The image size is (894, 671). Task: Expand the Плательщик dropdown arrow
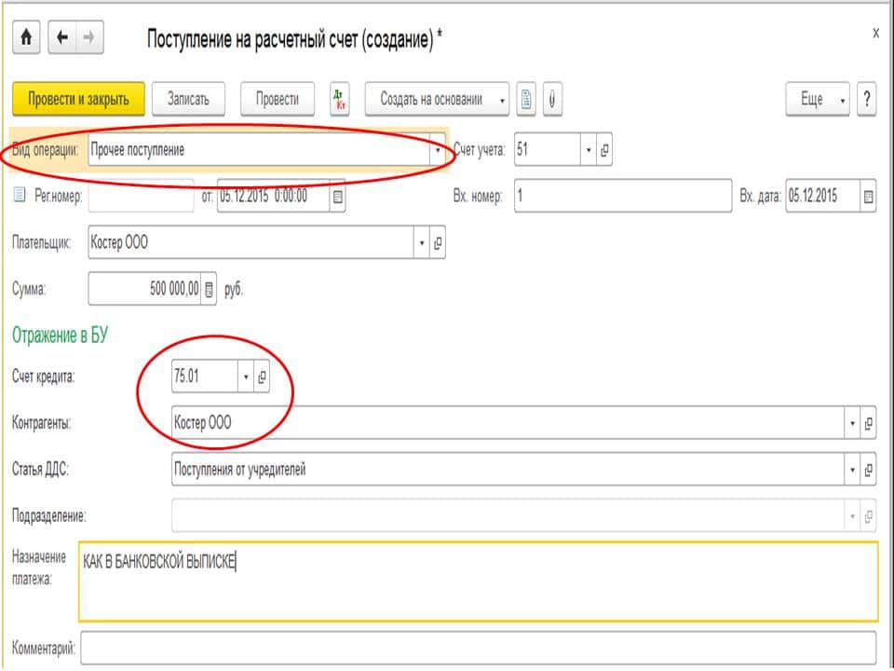421,243
